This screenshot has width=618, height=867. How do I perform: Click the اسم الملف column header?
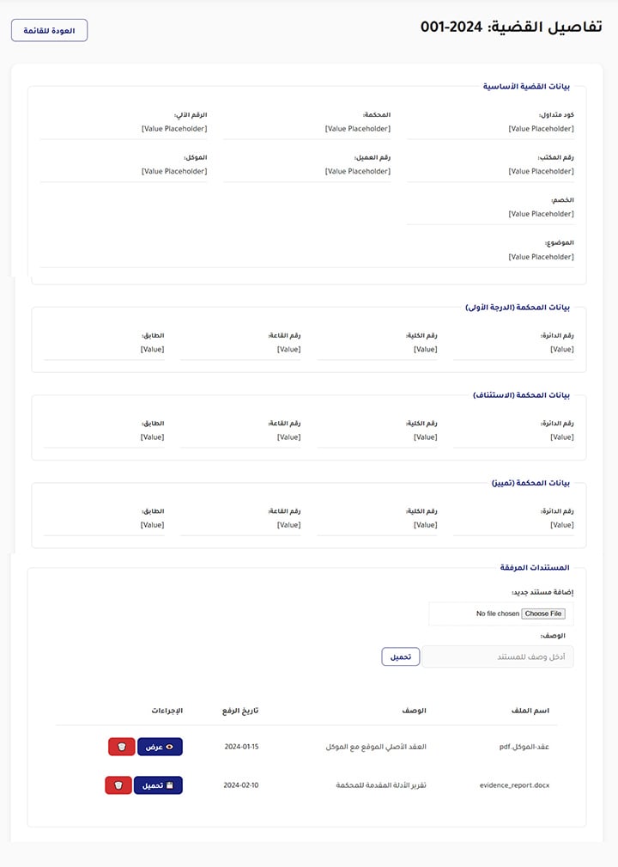(530, 711)
